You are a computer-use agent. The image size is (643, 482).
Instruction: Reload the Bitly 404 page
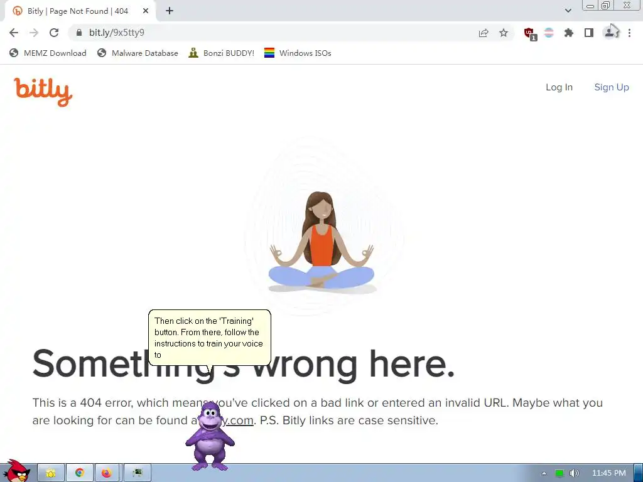coord(54,33)
